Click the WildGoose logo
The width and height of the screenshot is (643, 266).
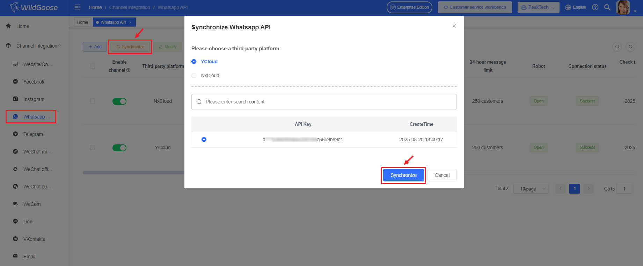[x=34, y=7]
